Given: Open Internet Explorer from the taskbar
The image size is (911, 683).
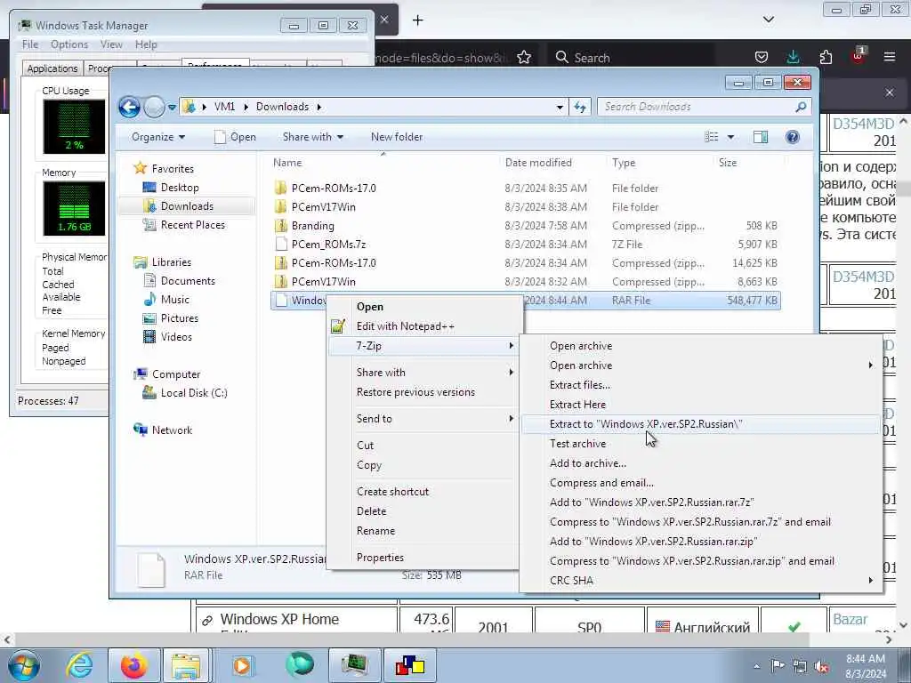Looking at the screenshot, I should 79,665.
